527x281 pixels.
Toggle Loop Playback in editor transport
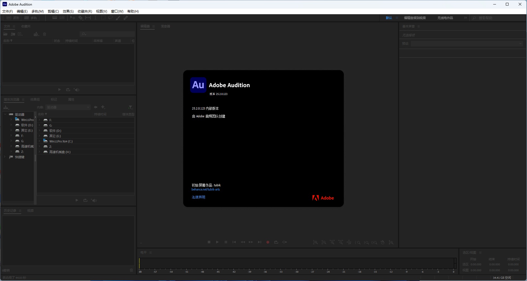pyautogui.click(x=276, y=242)
